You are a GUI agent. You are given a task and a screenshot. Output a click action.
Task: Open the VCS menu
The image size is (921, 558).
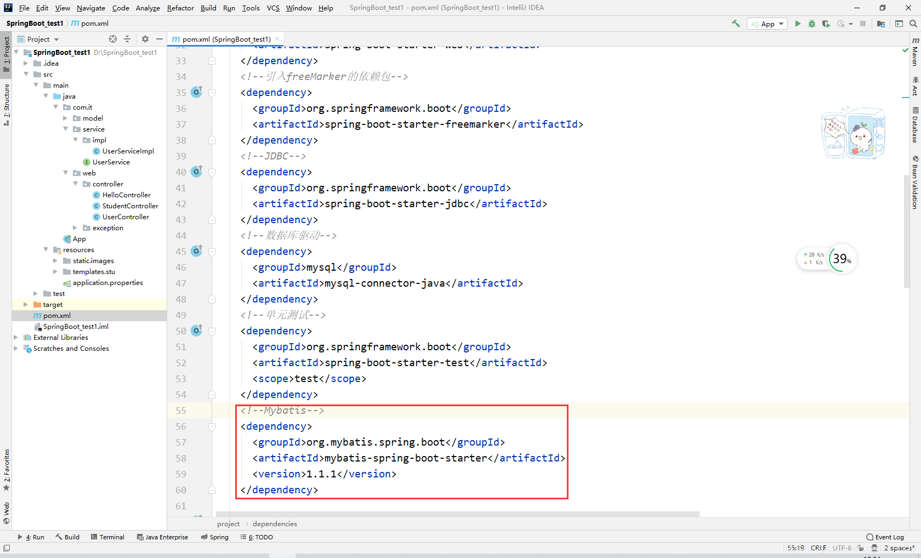pos(273,8)
